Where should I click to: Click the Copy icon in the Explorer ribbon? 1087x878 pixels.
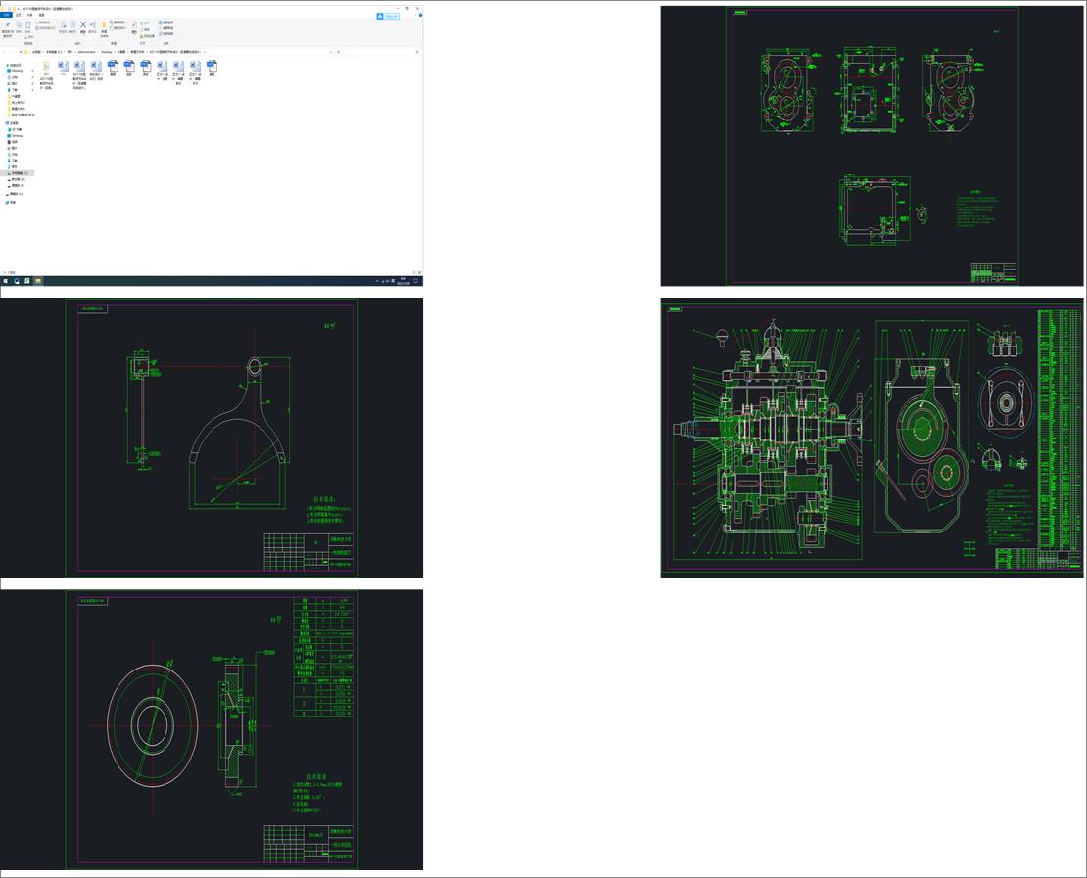tap(19, 27)
